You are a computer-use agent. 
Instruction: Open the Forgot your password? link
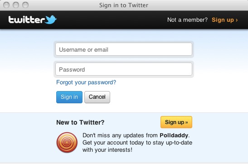(86, 82)
